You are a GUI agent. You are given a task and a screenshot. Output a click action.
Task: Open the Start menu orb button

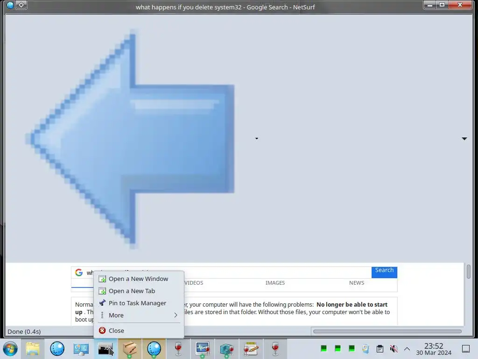pos(10,349)
